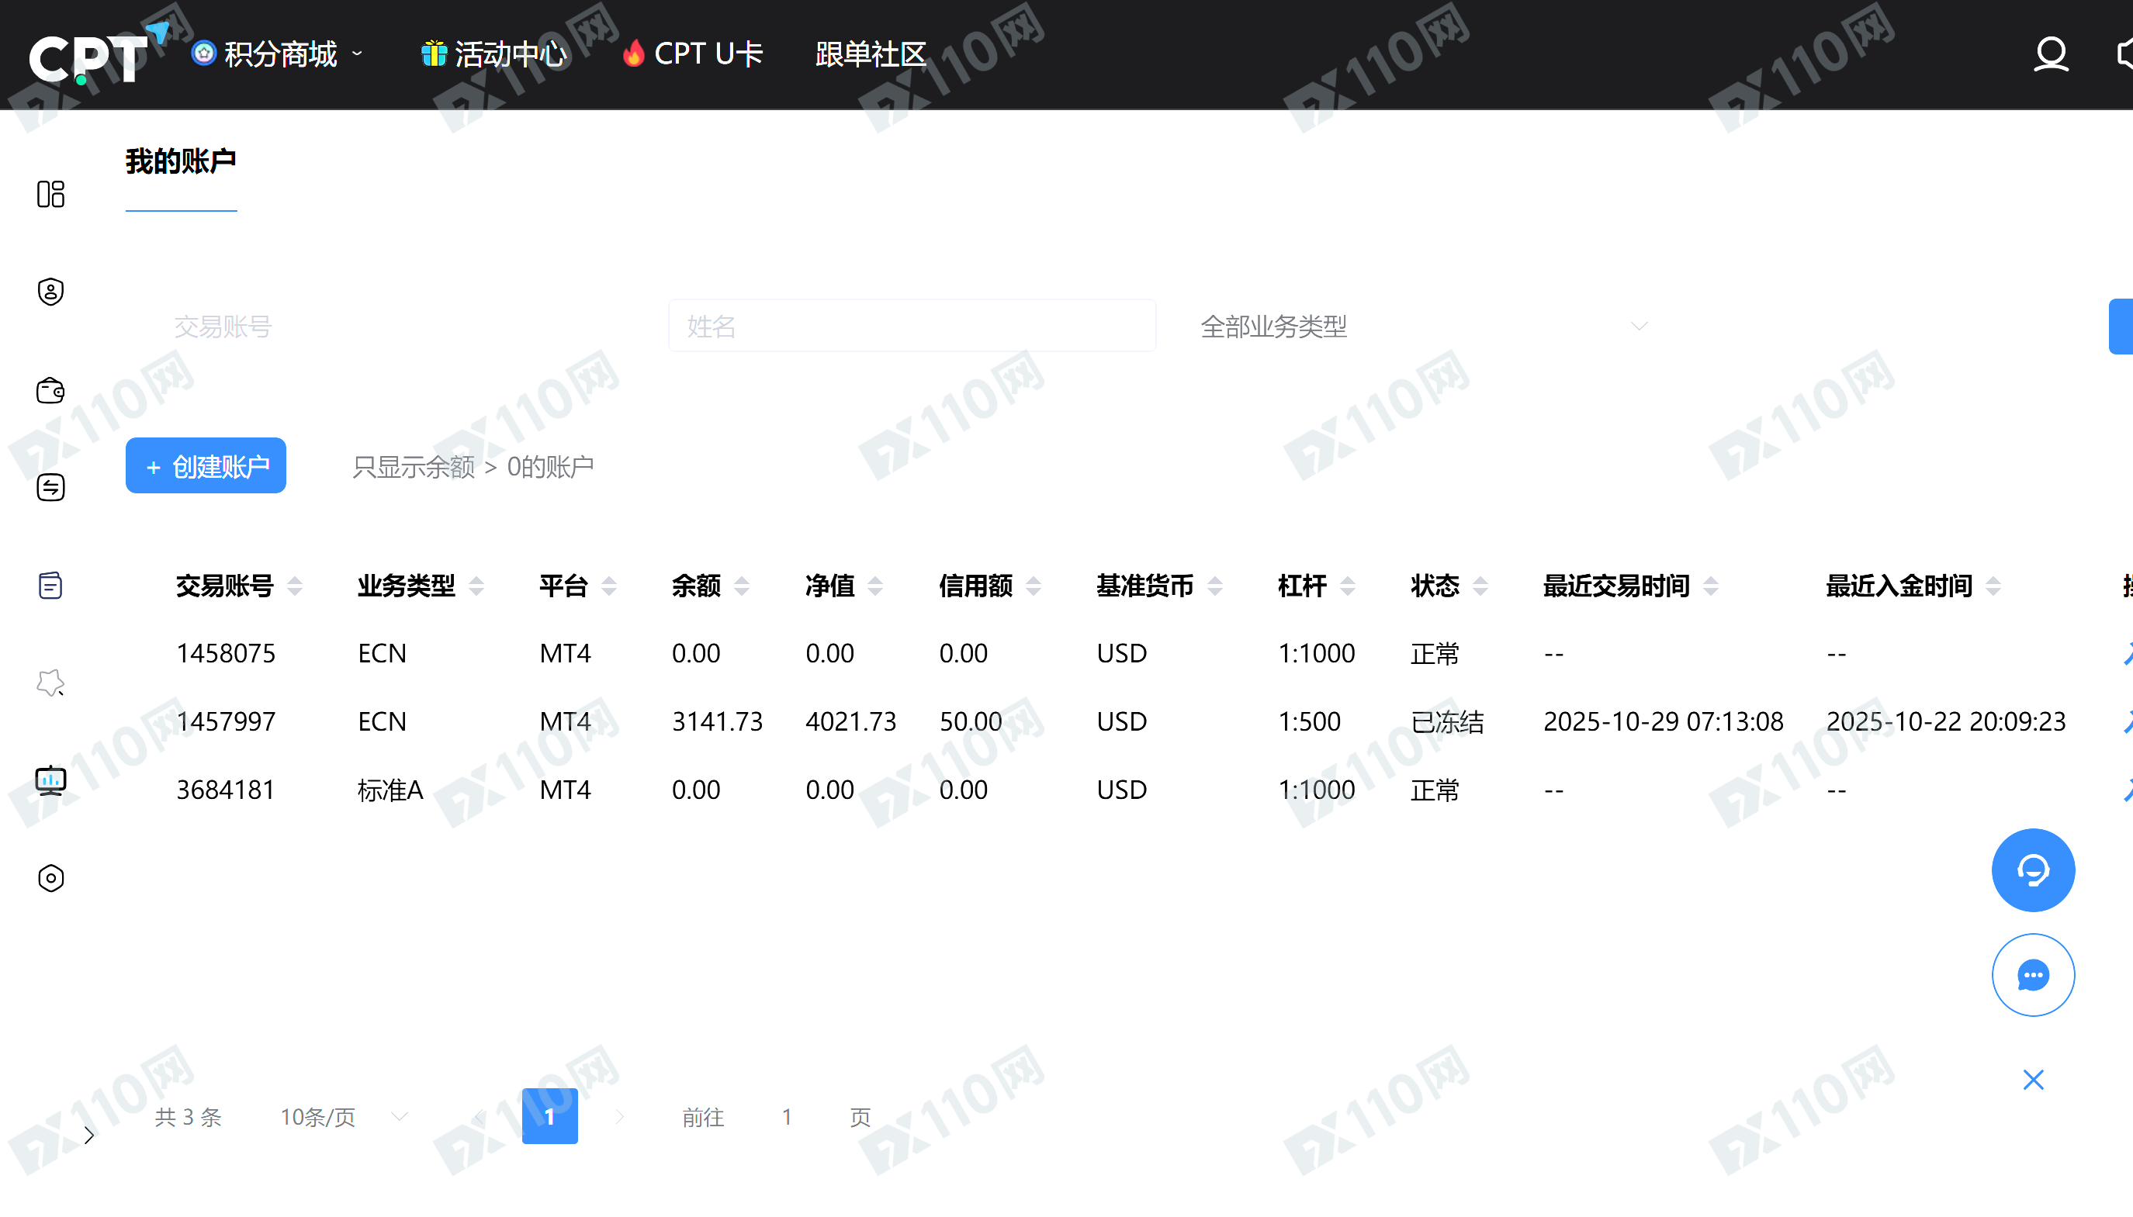This screenshot has width=2133, height=1217.
Task: Click page number 1 in pagination
Action: point(549,1117)
